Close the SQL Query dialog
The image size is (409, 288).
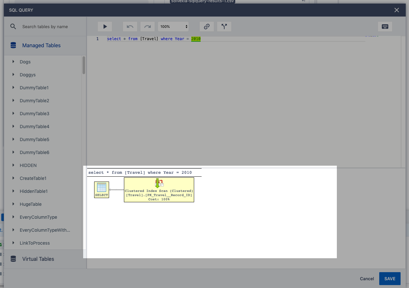[397, 10]
